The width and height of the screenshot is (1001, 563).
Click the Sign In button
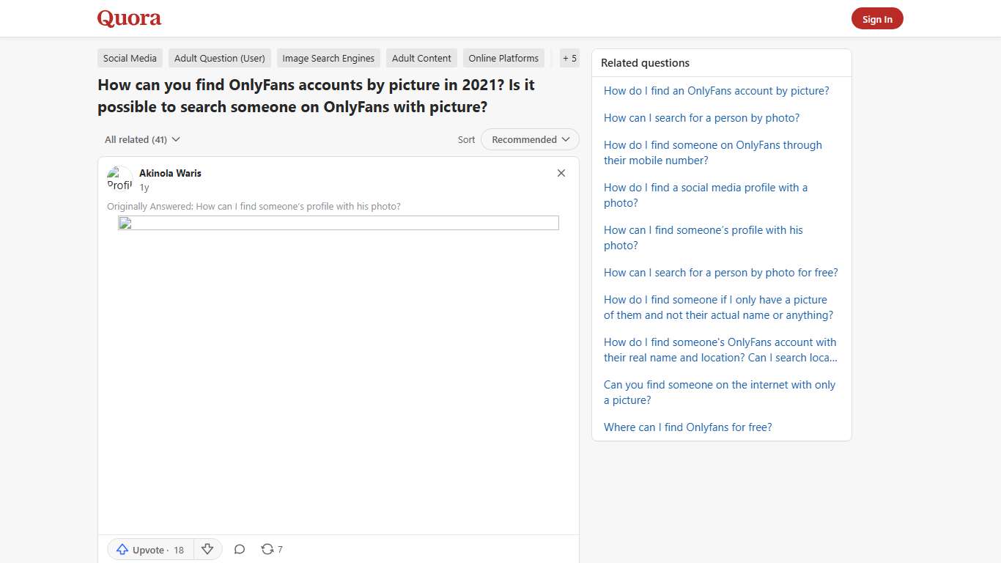877,18
